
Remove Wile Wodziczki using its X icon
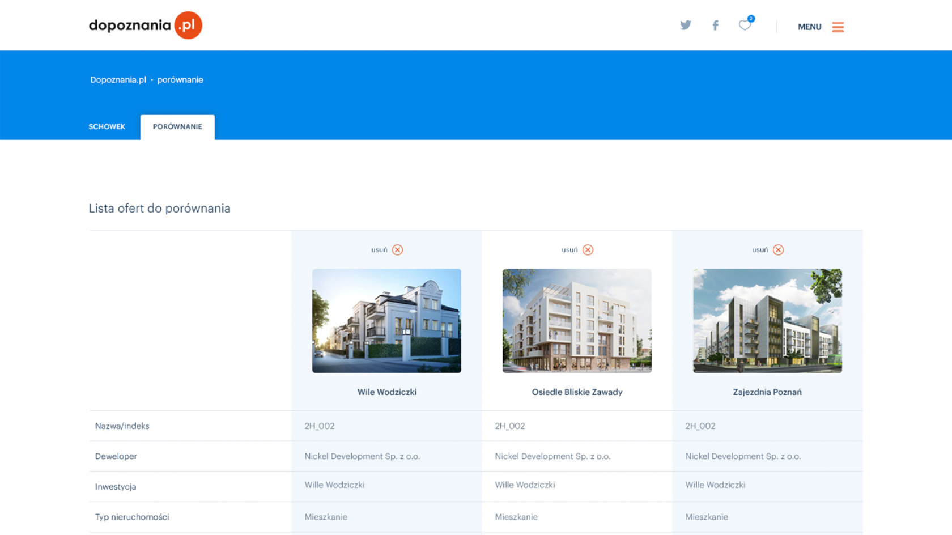(397, 250)
